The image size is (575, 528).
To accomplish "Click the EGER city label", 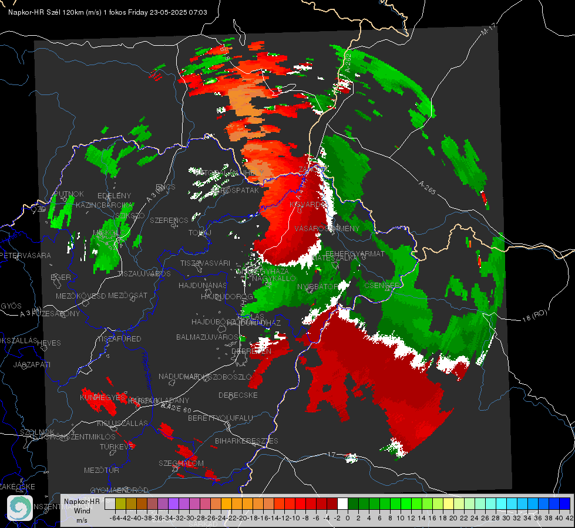I will point(60,277).
